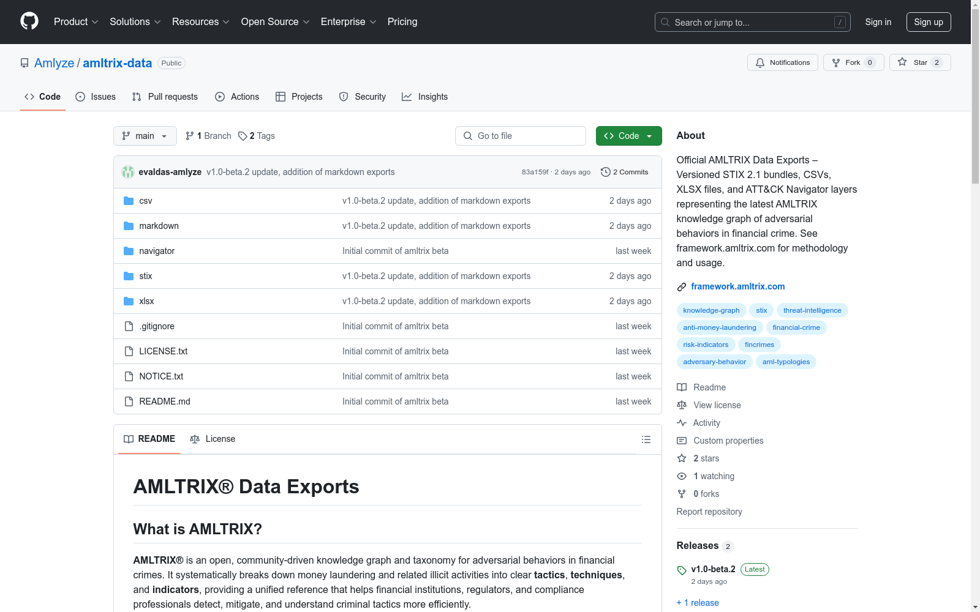Click the fork icon beside 0 forks
This screenshot has width=980, height=612.
(x=682, y=494)
